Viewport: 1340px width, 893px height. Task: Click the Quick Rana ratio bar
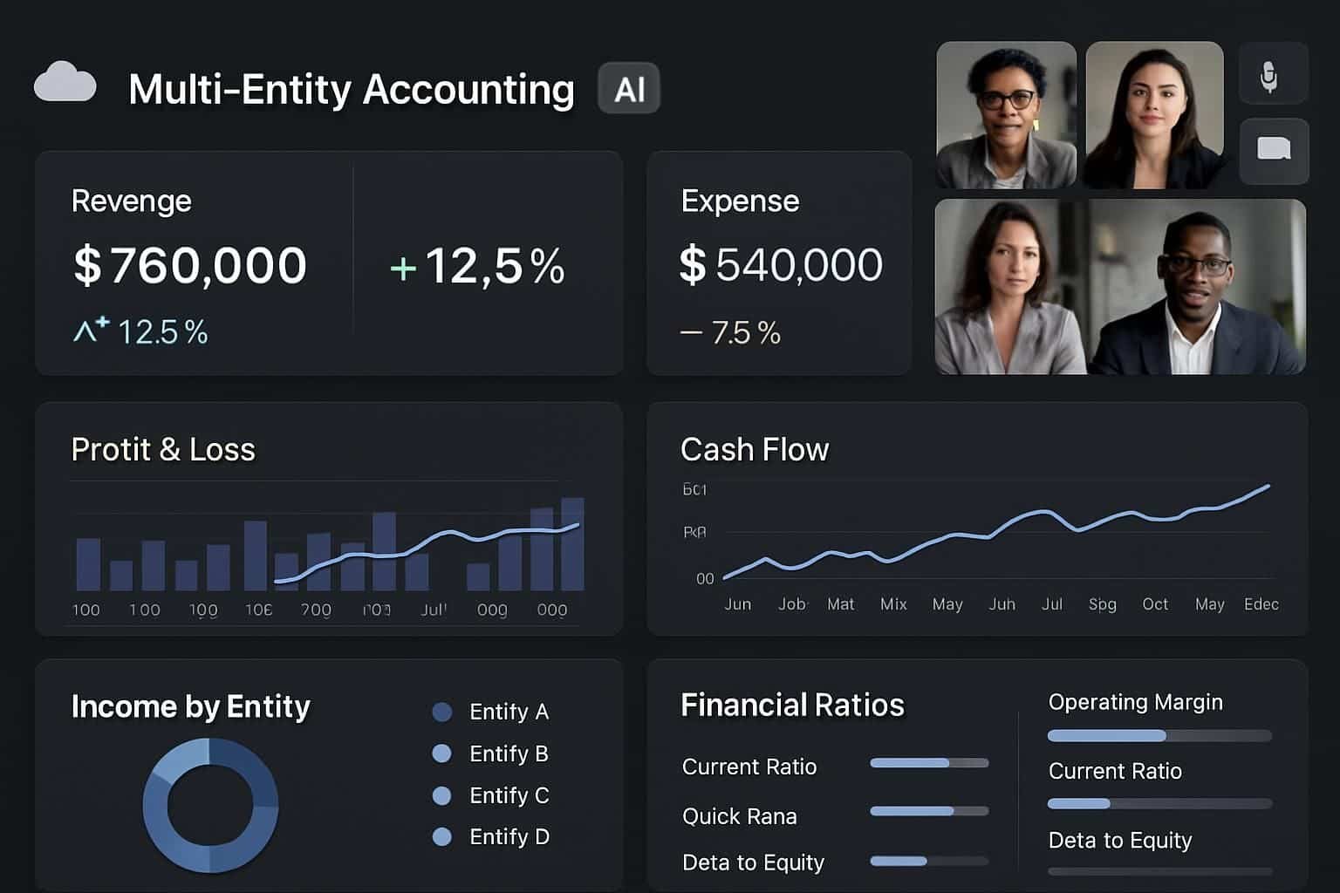pyautogui.click(x=929, y=811)
